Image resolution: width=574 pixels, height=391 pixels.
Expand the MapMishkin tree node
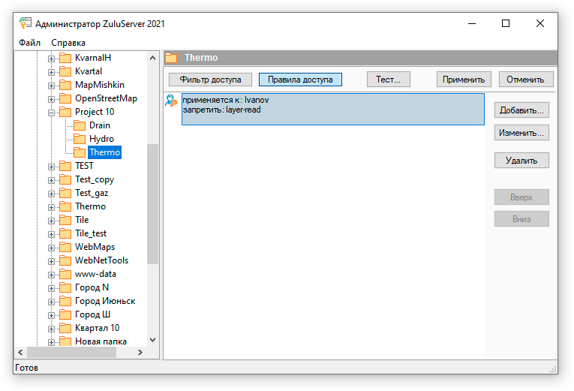[x=52, y=85]
